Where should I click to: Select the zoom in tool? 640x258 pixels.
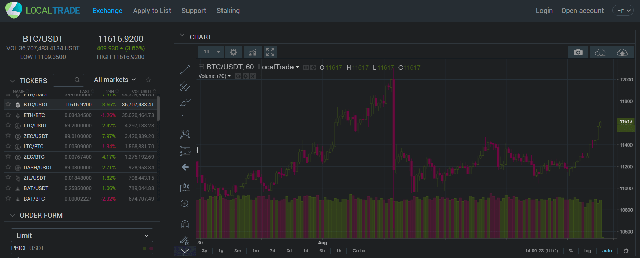[185, 204]
